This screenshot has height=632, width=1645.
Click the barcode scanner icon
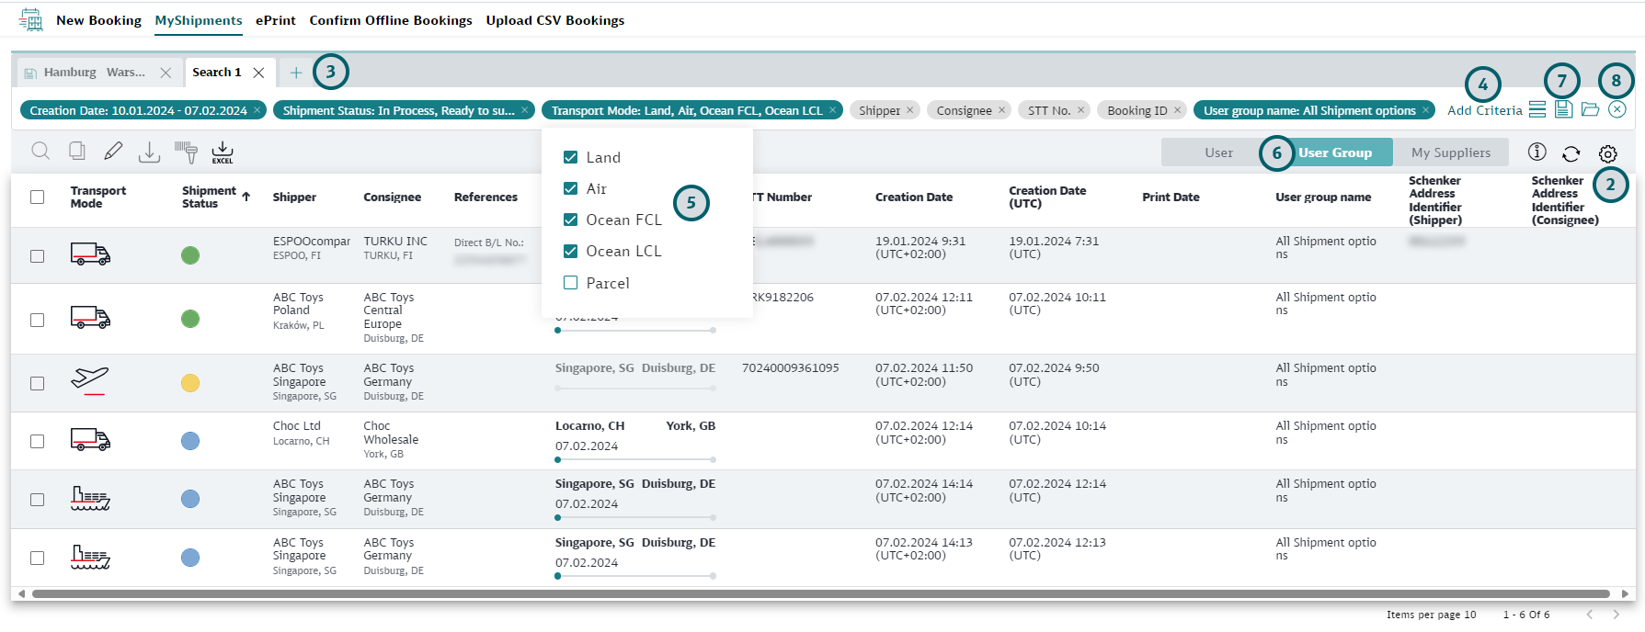point(186,152)
